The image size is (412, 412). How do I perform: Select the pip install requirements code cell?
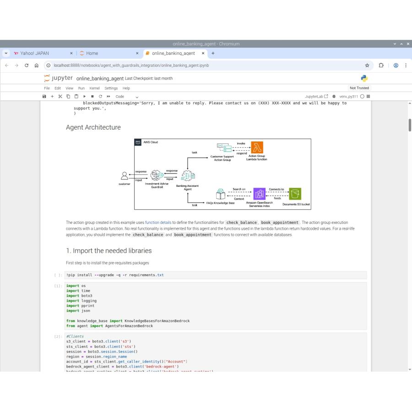215,275
